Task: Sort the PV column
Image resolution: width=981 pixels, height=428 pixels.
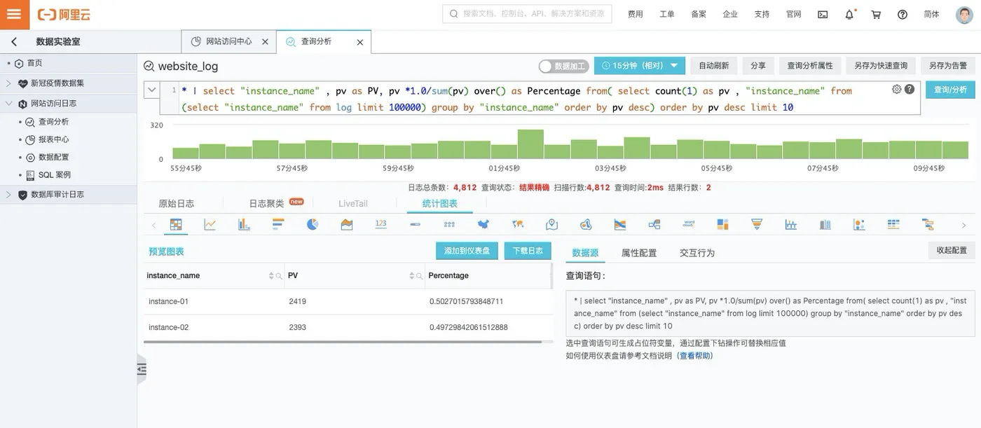Action: tap(411, 276)
